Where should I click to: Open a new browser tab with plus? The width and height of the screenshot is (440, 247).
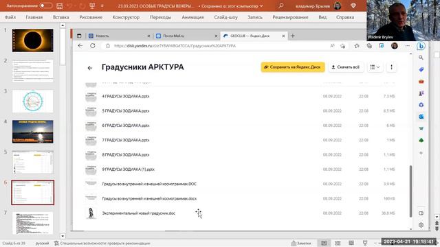(x=293, y=36)
